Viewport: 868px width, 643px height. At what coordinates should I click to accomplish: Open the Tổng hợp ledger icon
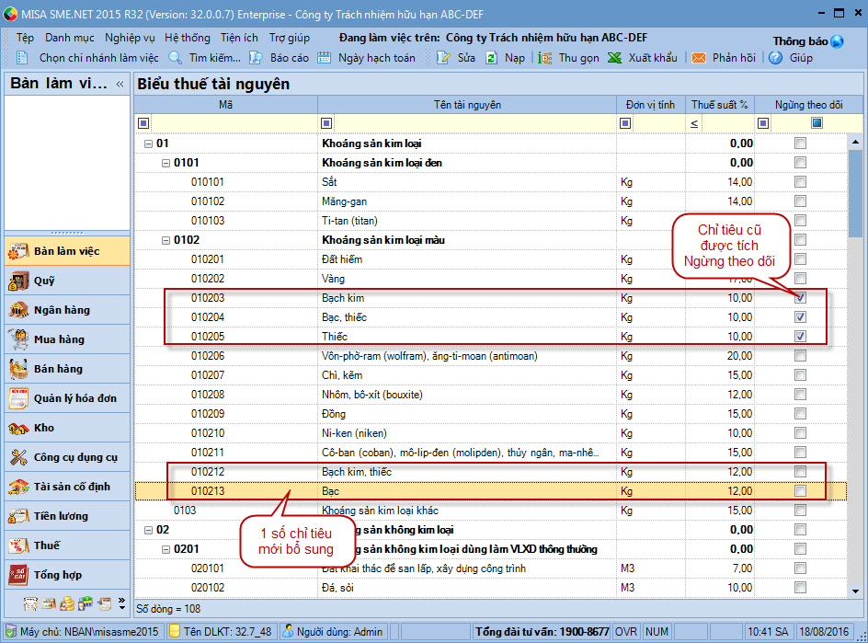click(18, 575)
